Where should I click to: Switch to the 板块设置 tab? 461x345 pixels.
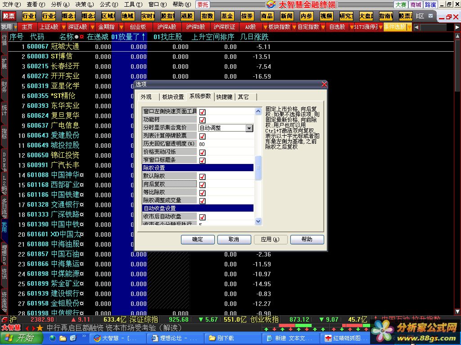tap(173, 97)
